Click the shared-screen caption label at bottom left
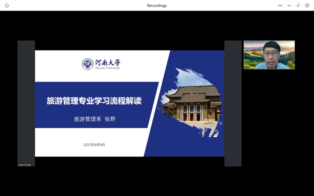Screen dimensions: 314x196 [x=24, y=165]
